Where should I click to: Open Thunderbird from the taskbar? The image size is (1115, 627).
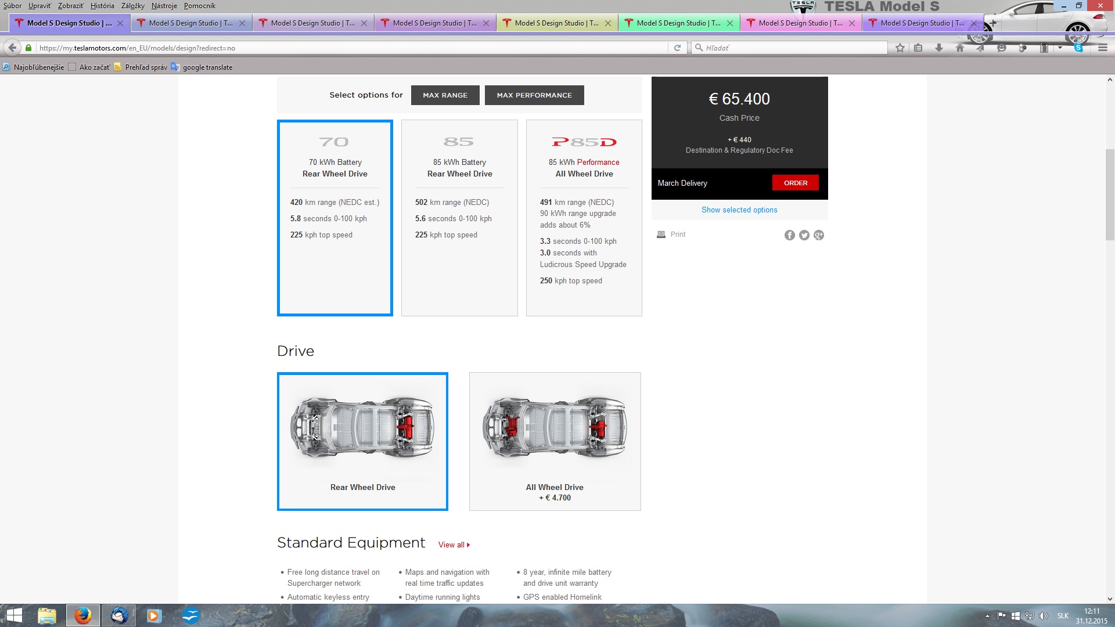coord(119,615)
